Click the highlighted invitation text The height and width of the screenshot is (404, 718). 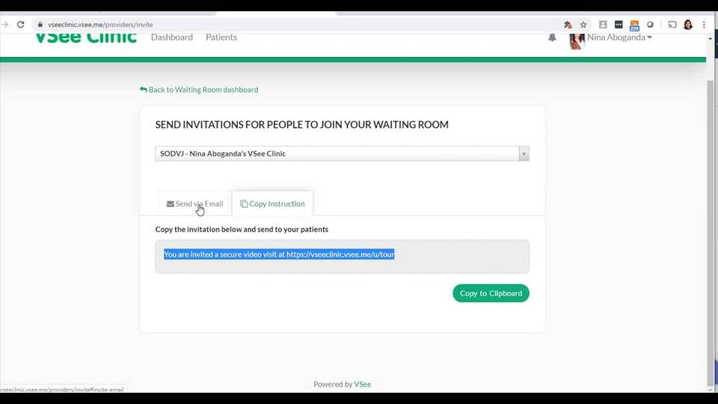[279, 254]
